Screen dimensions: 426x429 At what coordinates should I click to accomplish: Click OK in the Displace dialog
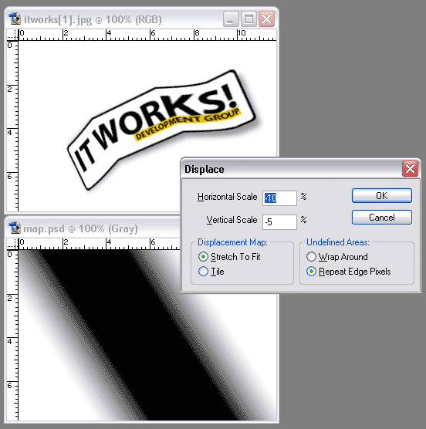(382, 196)
